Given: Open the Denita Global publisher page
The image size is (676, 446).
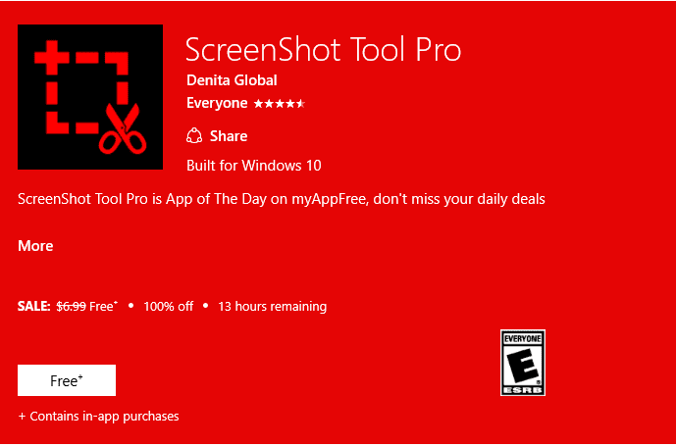Looking at the screenshot, I should point(232,80).
